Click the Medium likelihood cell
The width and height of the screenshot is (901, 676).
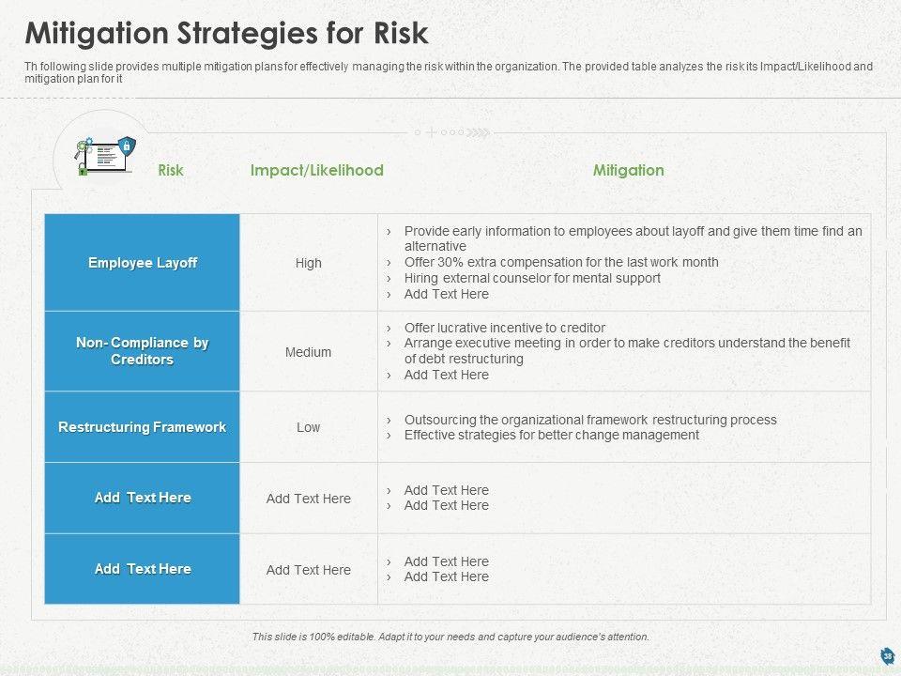coord(309,352)
